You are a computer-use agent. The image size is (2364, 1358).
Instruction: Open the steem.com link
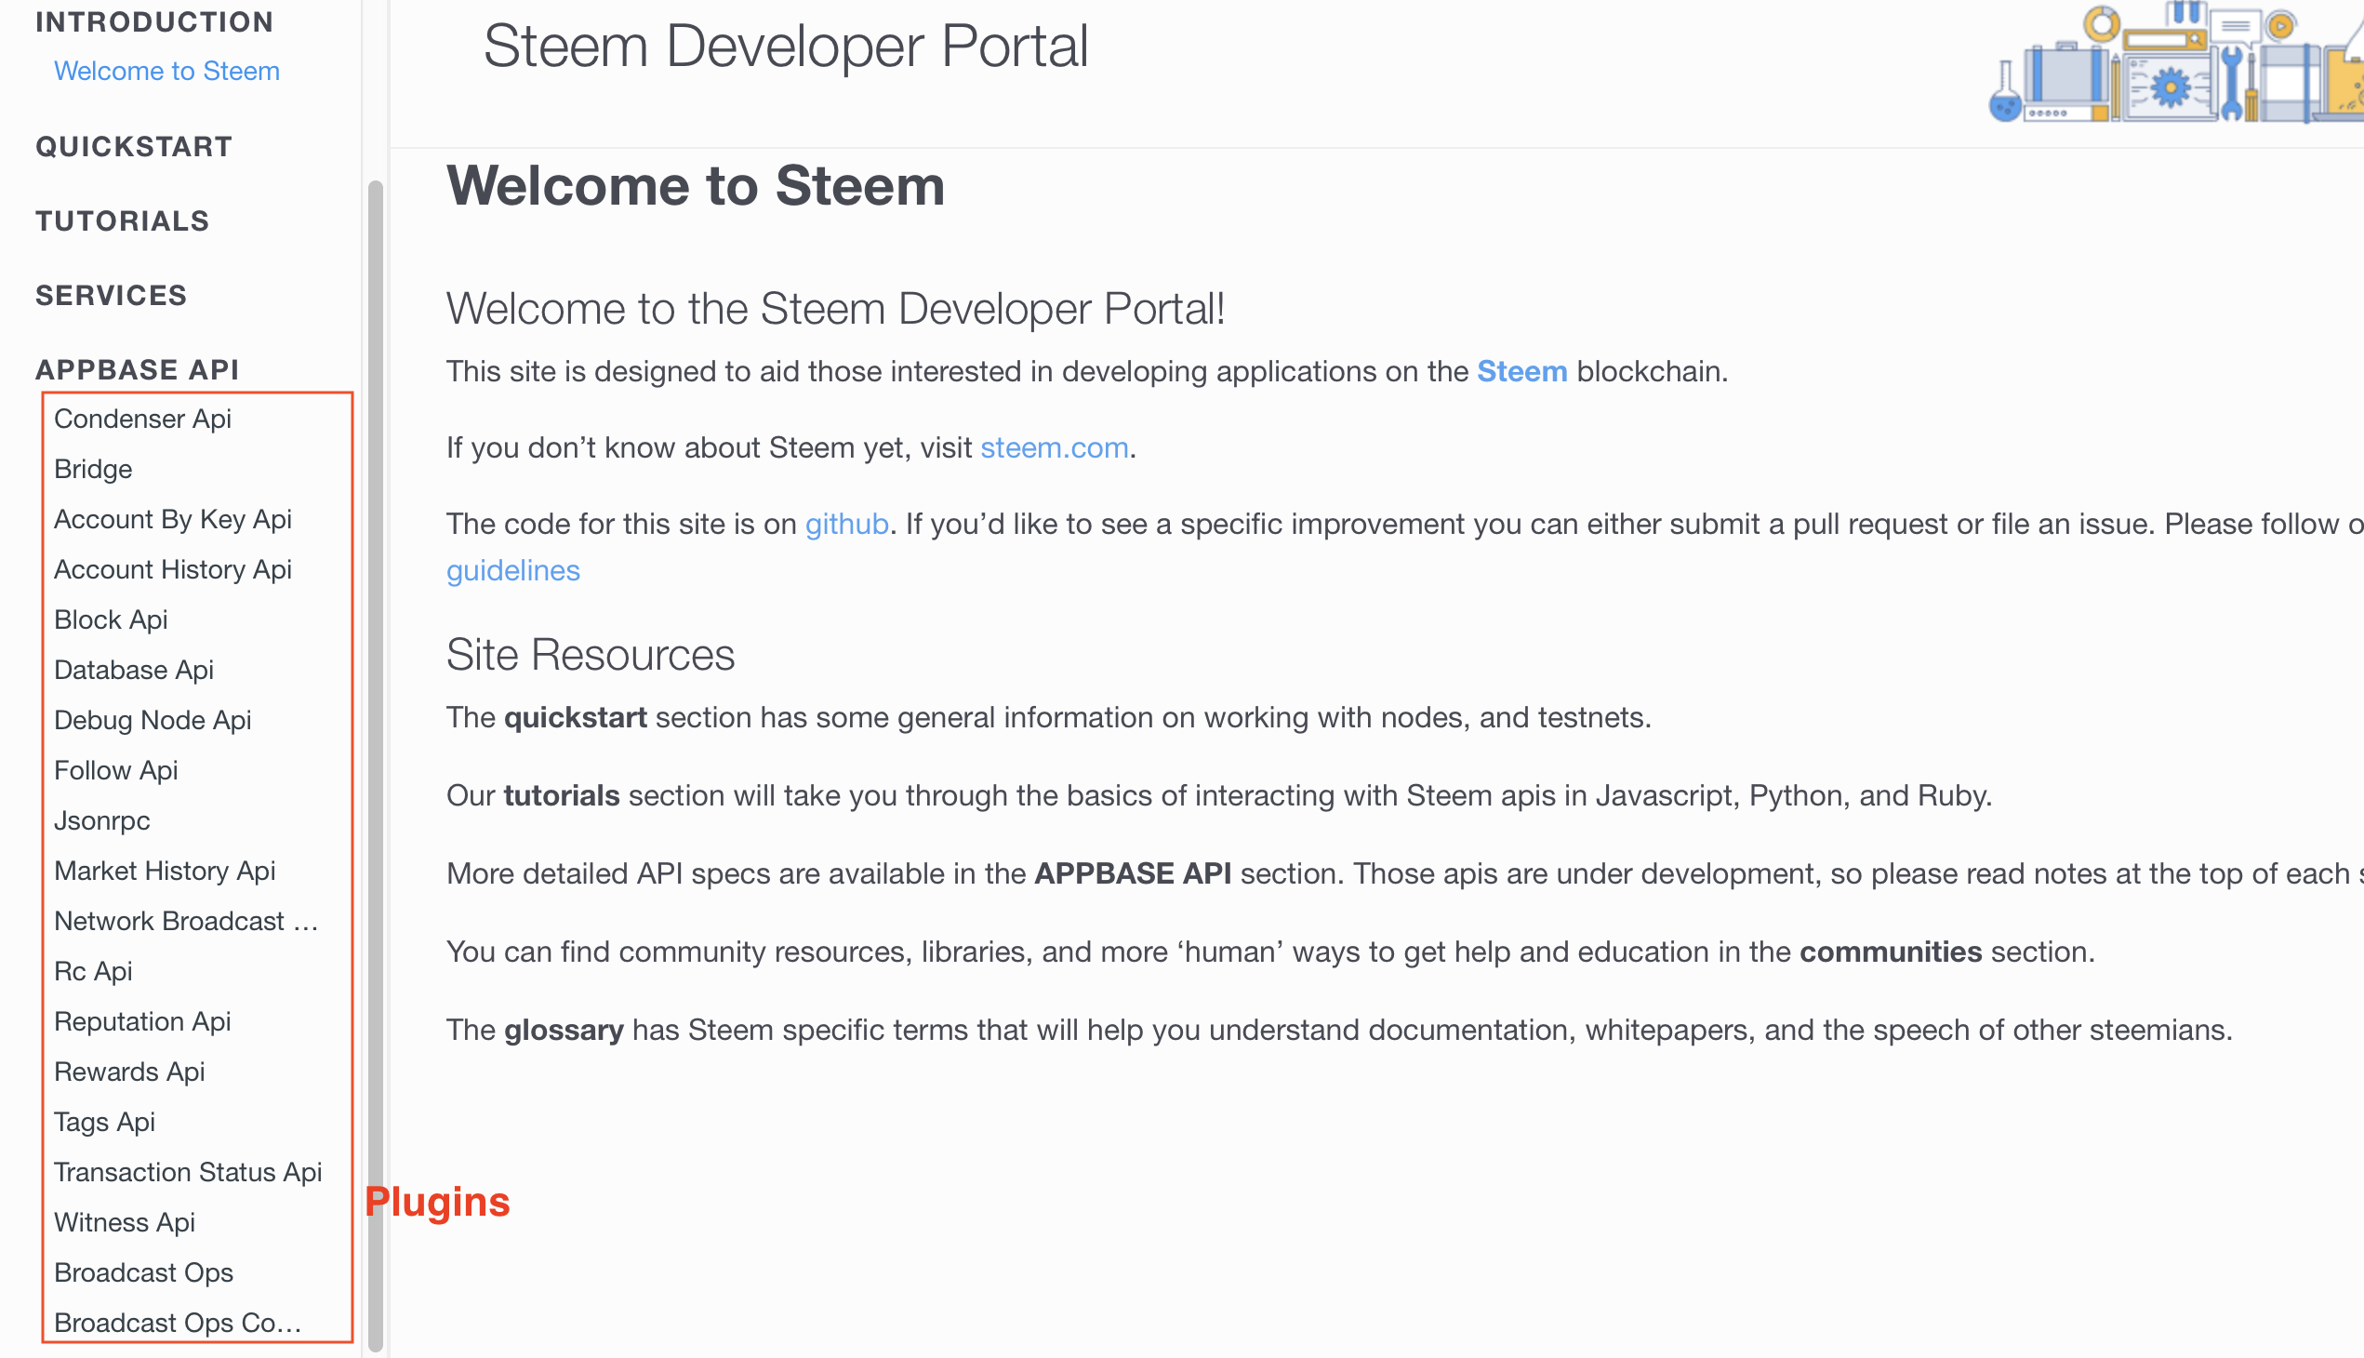pos(1054,448)
